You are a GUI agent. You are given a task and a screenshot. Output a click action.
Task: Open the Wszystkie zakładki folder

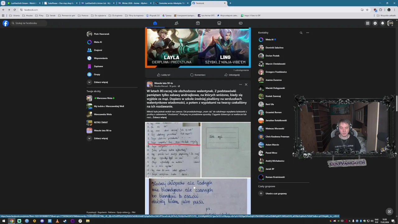386,16
